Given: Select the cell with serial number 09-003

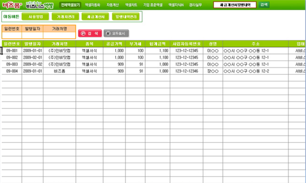Looking at the screenshot, I should coord(12,64).
